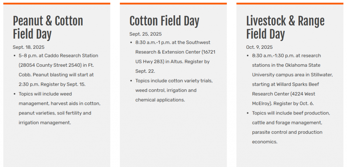Click the "Register by Sept. 22" text
This screenshot has width=347, height=167.
[x=145, y=71]
